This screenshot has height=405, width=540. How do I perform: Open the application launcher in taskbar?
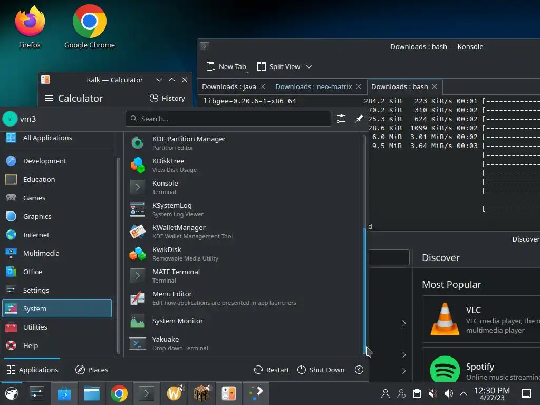12,393
